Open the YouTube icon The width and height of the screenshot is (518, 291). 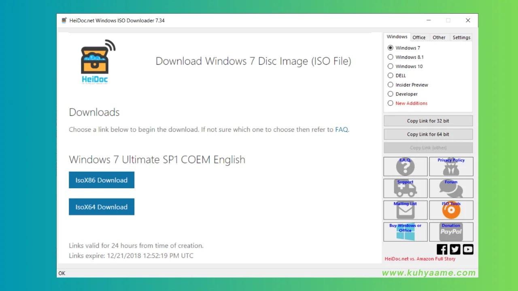coord(468,249)
